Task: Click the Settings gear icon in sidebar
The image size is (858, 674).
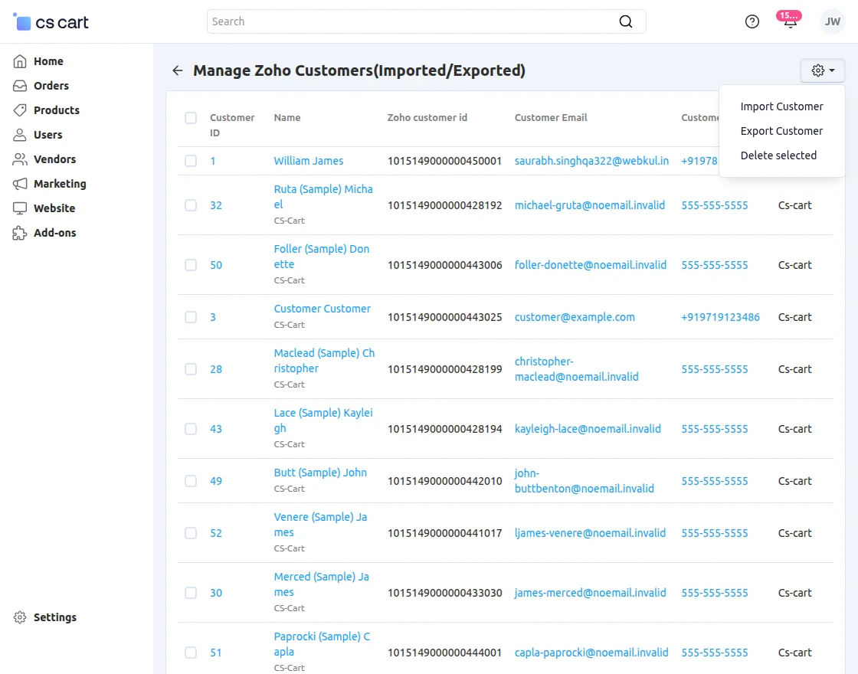Action: click(20, 617)
